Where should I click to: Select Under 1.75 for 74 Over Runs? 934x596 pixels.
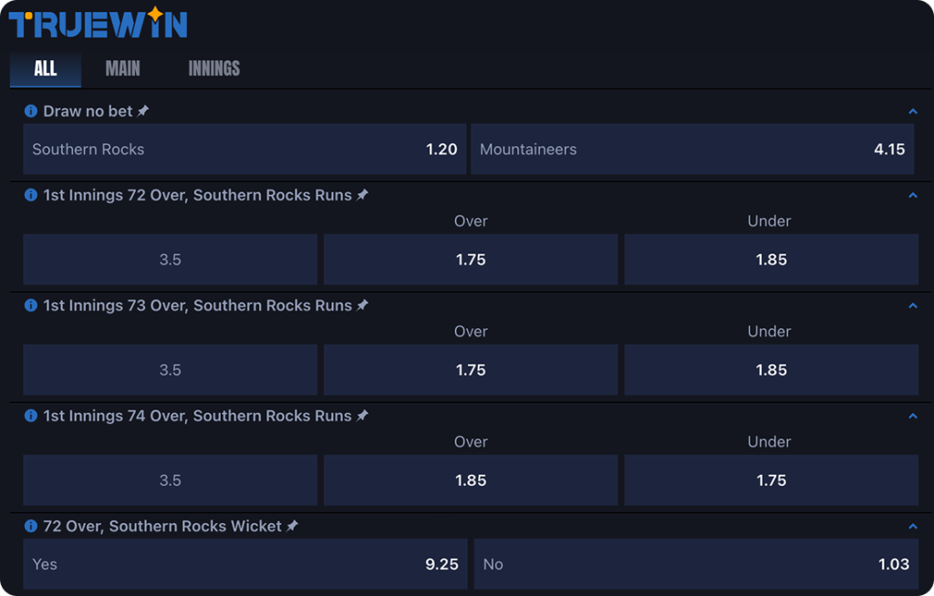coord(771,480)
